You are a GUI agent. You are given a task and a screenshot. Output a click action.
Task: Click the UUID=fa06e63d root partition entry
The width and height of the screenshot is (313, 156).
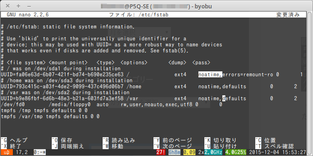pos(62,75)
